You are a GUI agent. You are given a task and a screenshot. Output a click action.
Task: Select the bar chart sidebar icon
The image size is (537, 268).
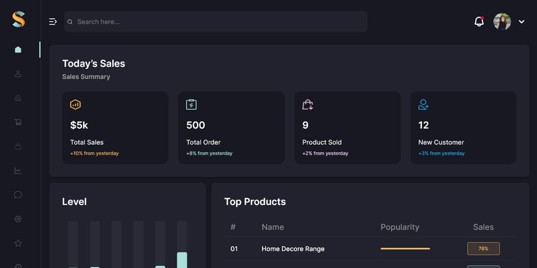tap(18, 98)
